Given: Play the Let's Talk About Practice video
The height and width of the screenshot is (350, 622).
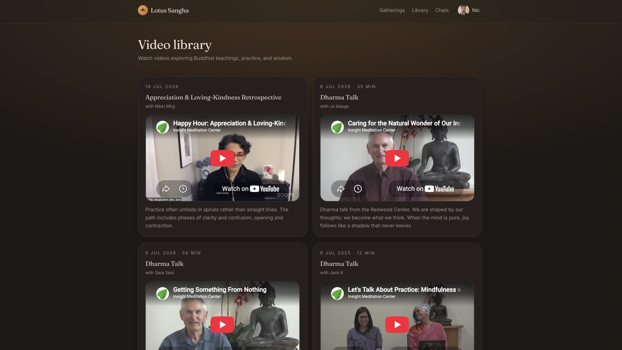Looking at the screenshot, I should tap(397, 325).
